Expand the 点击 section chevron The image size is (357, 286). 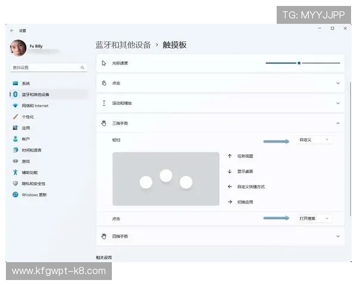pos(338,83)
